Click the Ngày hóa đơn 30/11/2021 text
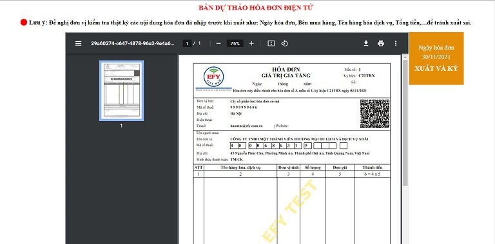This screenshot has width=495, height=244. (436, 52)
